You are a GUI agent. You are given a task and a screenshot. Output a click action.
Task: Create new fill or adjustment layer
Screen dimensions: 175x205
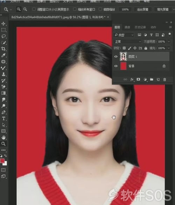click(145, 80)
